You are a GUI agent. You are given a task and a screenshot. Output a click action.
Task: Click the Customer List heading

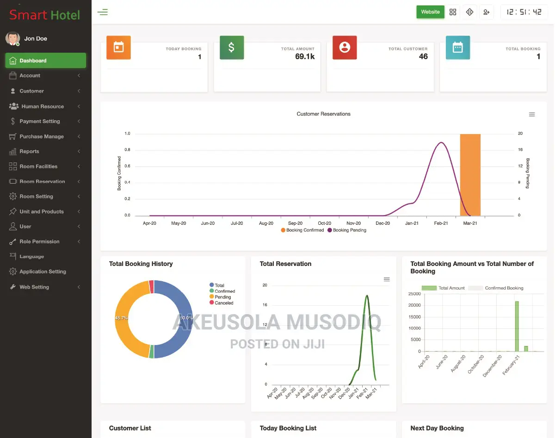(x=130, y=428)
